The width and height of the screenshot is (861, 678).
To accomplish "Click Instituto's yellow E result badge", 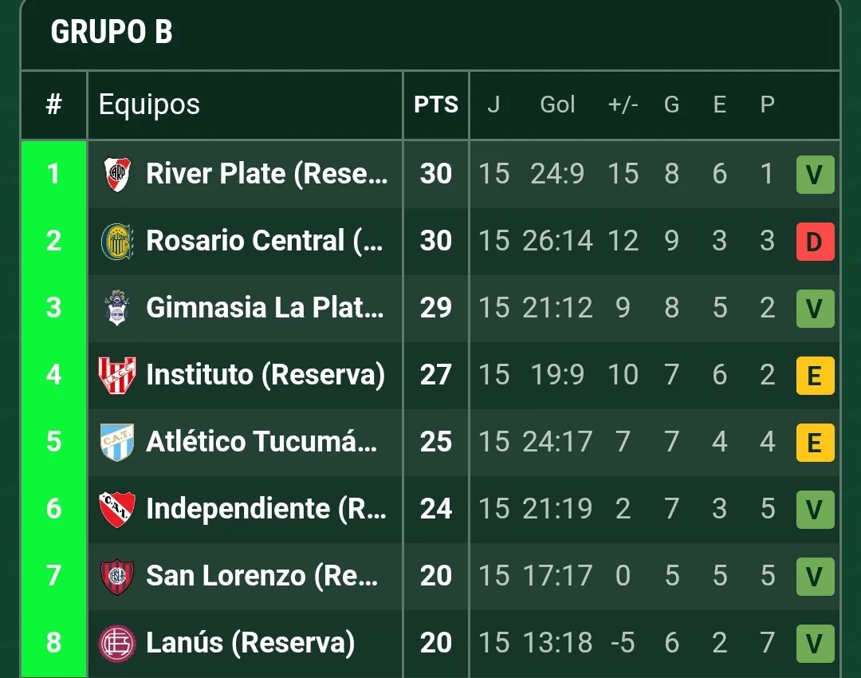I will [x=815, y=376].
